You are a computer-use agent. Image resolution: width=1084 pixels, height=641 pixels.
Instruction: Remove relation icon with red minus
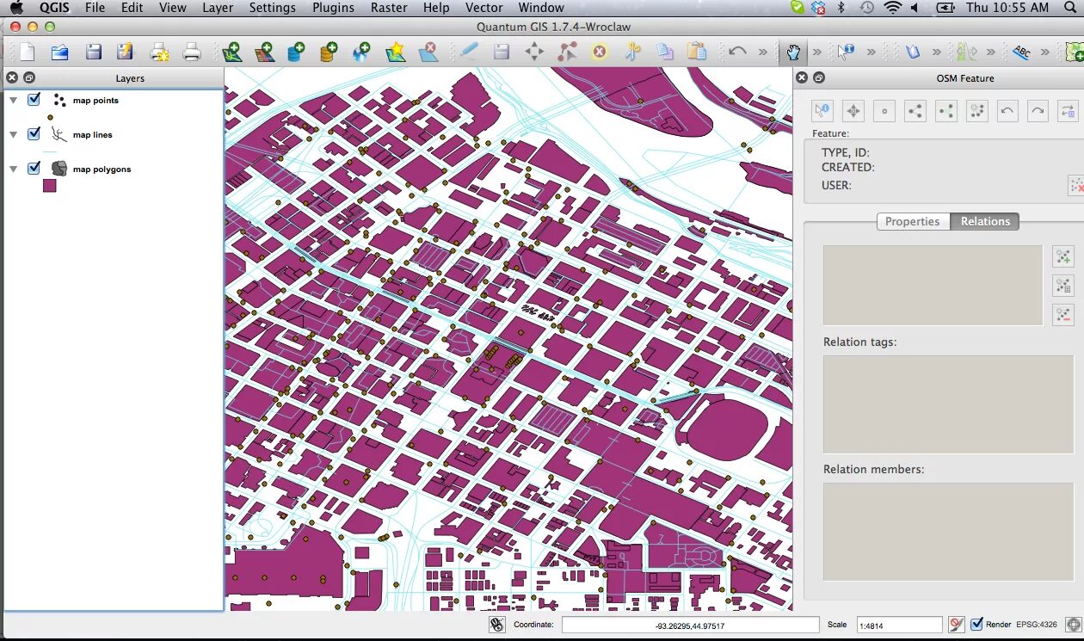point(1063,314)
